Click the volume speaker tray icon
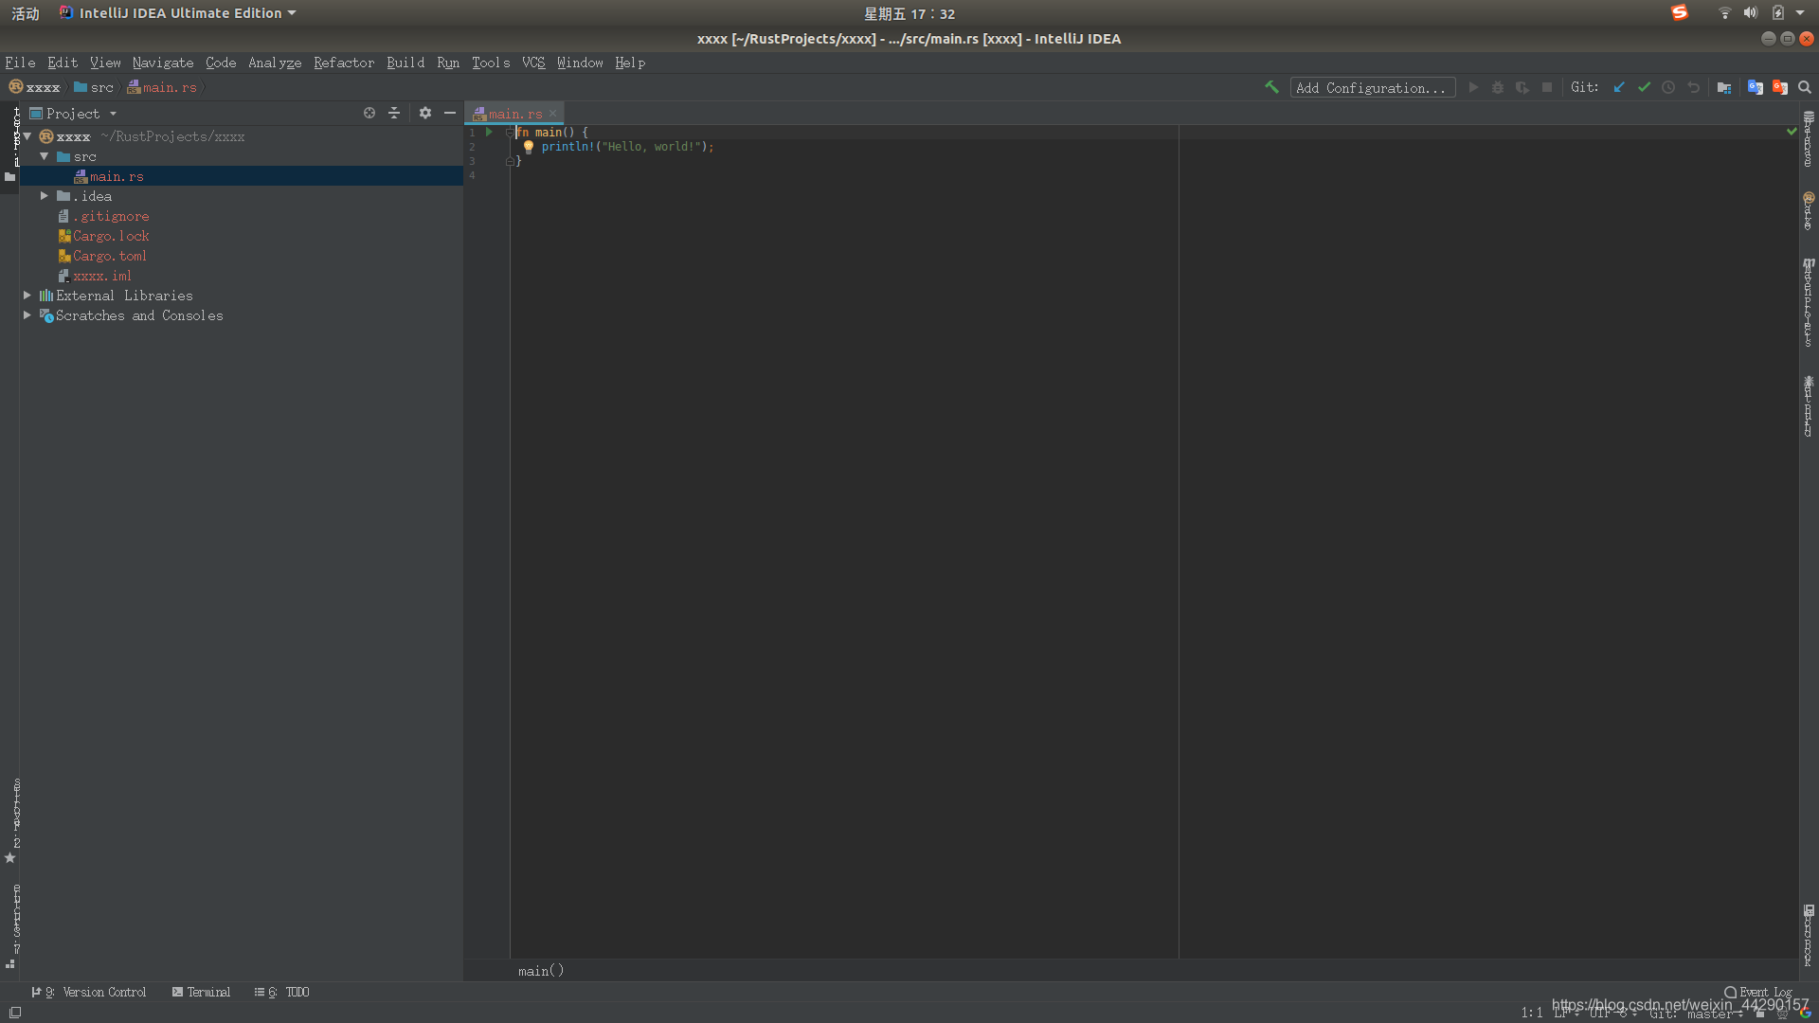Screen dimensions: 1819x1023 click(1750, 13)
